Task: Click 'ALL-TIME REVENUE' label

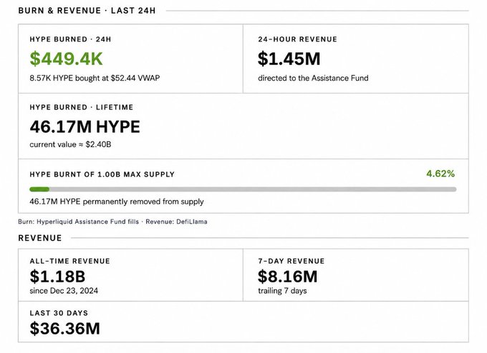Action: pos(70,261)
